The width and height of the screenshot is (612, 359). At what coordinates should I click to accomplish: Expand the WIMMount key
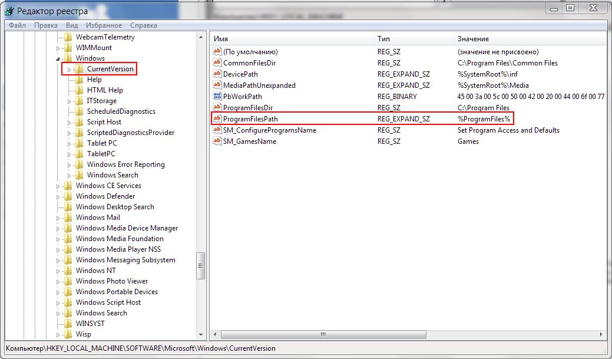[x=58, y=48]
